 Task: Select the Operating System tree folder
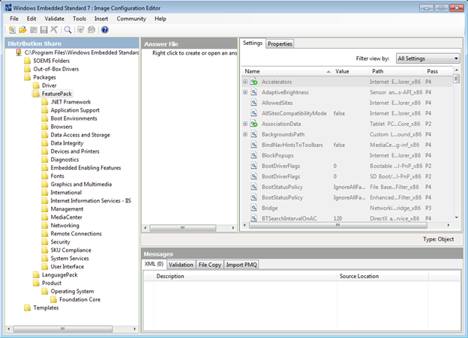pyautogui.click(x=72, y=292)
